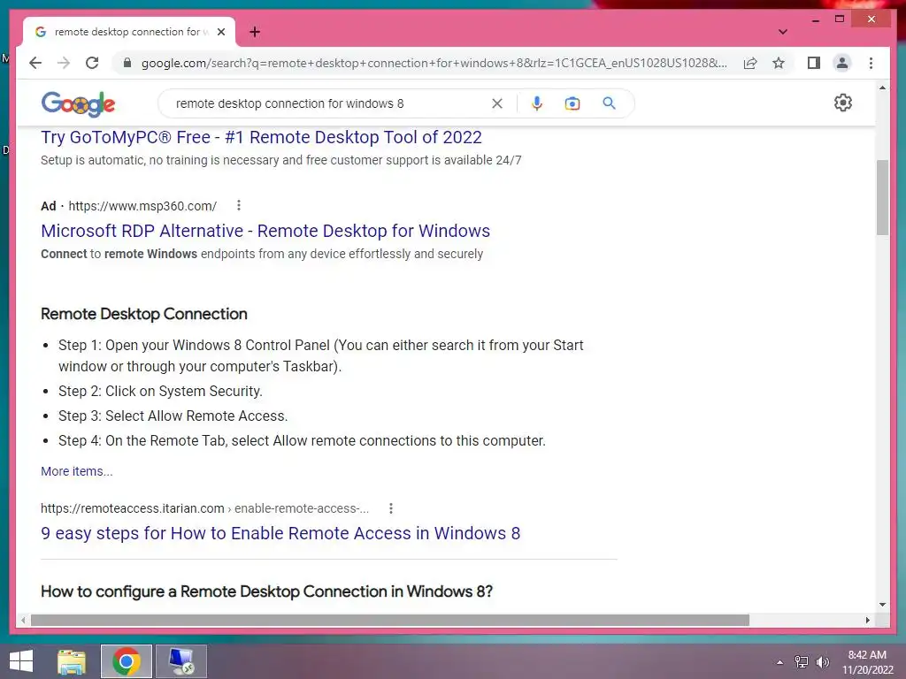The image size is (906, 679).
Task: Select the Remote Desktop Connection heading
Action: pyautogui.click(x=144, y=314)
